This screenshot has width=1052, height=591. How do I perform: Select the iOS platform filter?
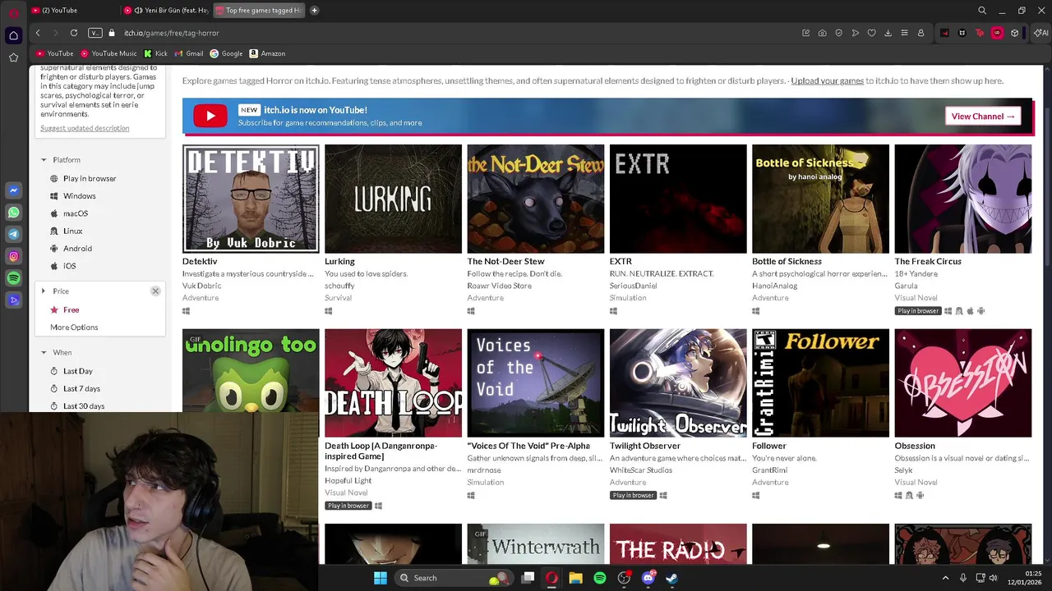pyautogui.click(x=69, y=266)
